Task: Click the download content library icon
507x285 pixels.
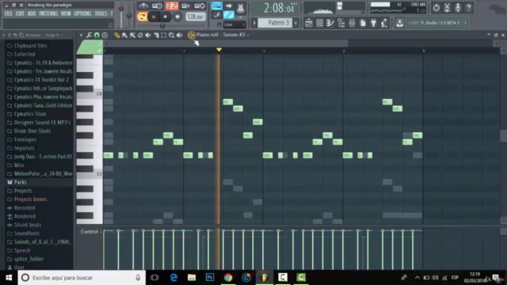Action: tap(399, 23)
